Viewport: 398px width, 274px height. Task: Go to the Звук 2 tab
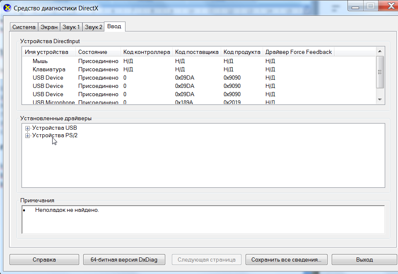click(x=94, y=27)
